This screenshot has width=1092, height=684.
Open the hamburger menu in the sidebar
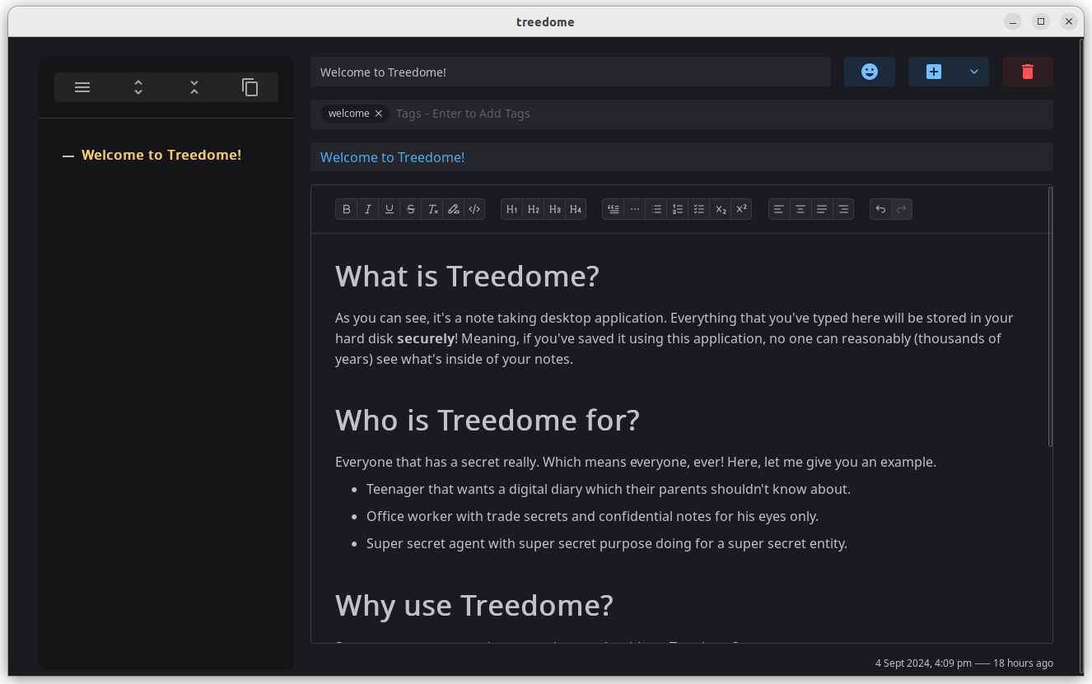pos(82,87)
